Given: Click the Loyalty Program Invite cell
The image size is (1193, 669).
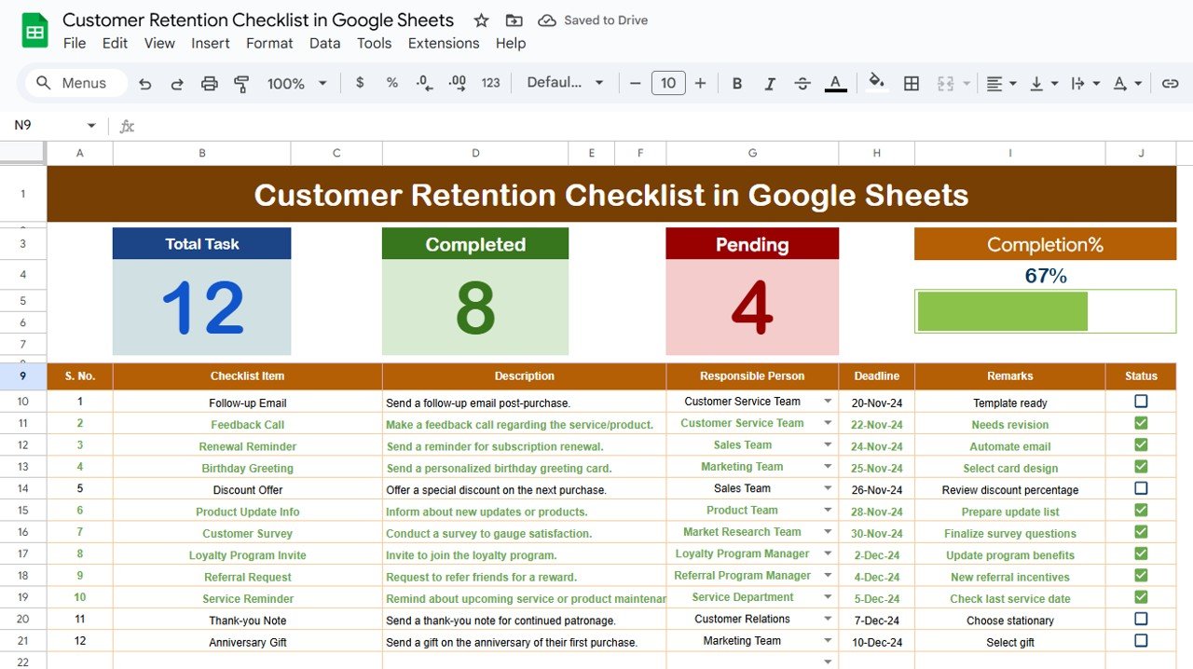Looking at the screenshot, I should coord(247,554).
